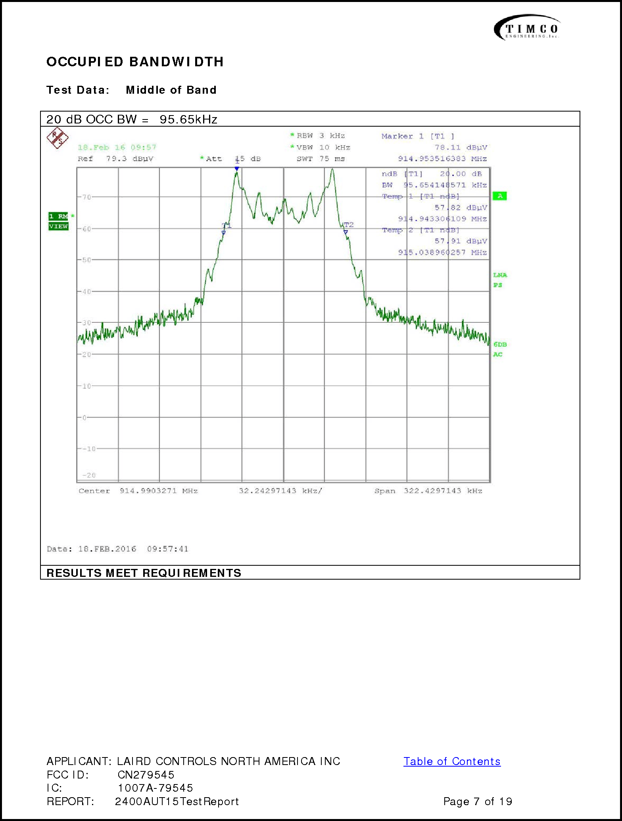This screenshot has width=622, height=821.
Task: Click the 'PS' status label
Action: [497, 285]
